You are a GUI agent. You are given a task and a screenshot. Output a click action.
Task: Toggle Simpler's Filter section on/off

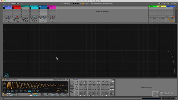click(3, 94)
